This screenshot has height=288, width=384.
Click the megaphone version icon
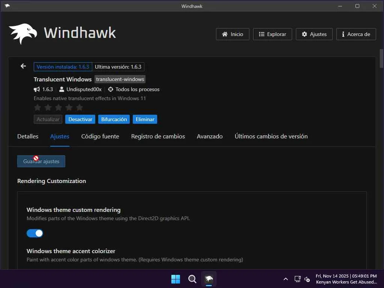click(37, 89)
